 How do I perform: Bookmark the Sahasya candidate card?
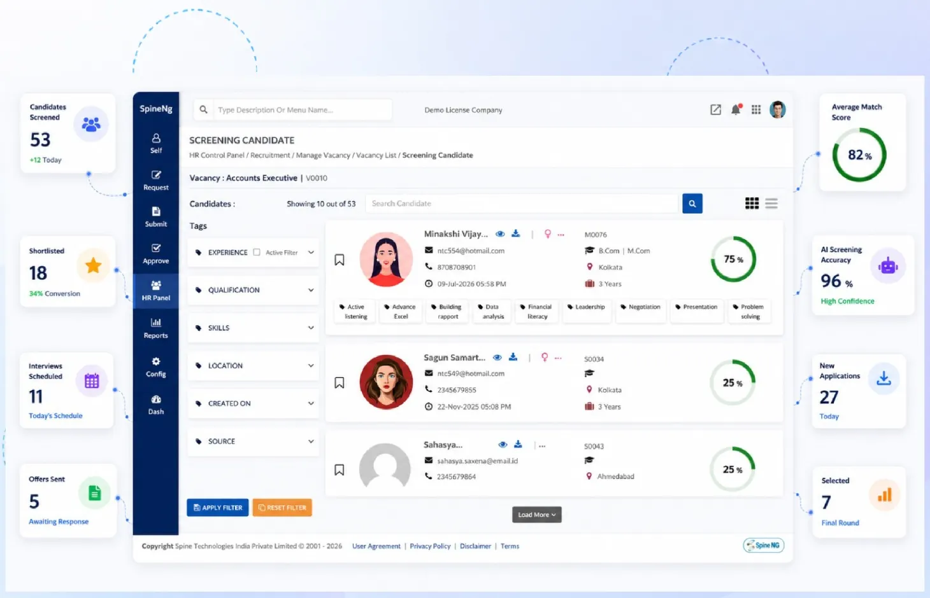340,469
